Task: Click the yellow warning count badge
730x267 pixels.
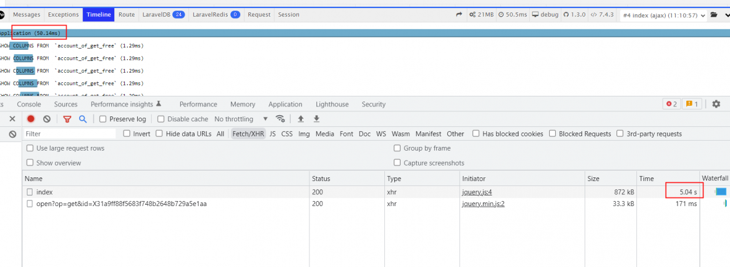Action: pos(692,104)
